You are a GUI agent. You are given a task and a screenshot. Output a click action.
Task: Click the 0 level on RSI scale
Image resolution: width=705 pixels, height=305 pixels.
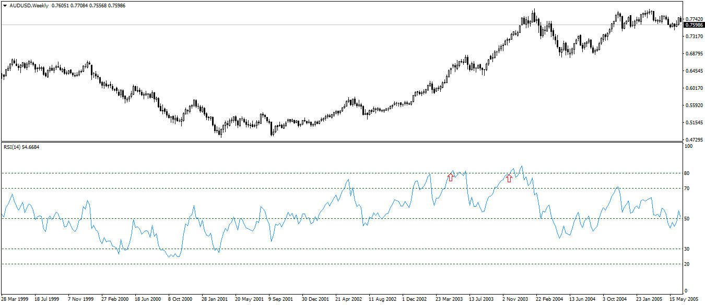pyautogui.click(x=686, y=290)
